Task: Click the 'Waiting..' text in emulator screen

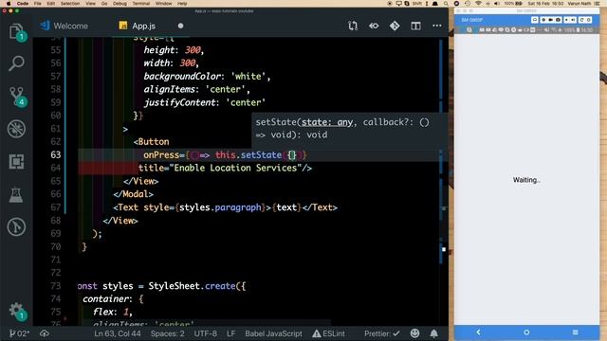Action: click(x=526, y=180)
